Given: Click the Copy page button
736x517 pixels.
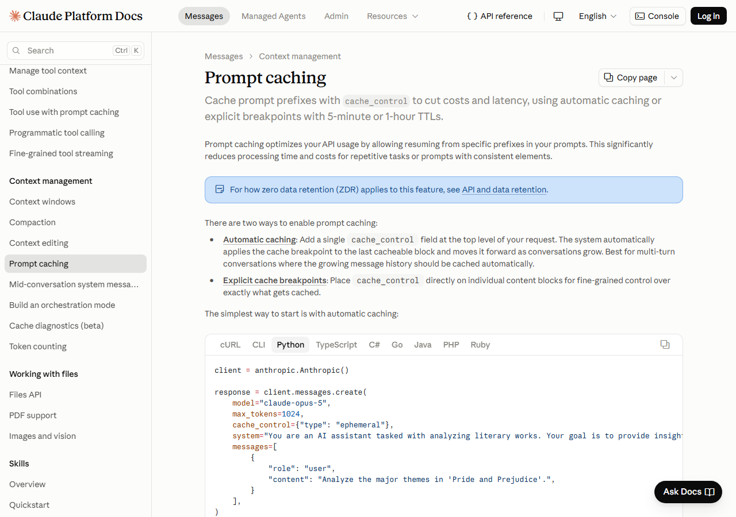Looking at the screenshot, I should tap(632, 78).
